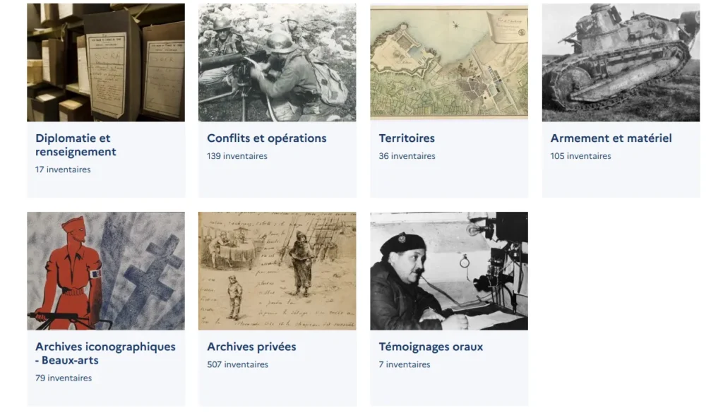The image size is (723, 413).
Task: Open the Diplomatie et renseignement title link
Action: click(x=76, y=145)
